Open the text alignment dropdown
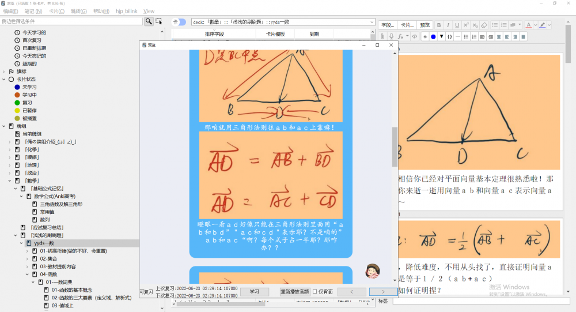The height and width of the screenshot is (312, 576). click(x=516, y=25)
